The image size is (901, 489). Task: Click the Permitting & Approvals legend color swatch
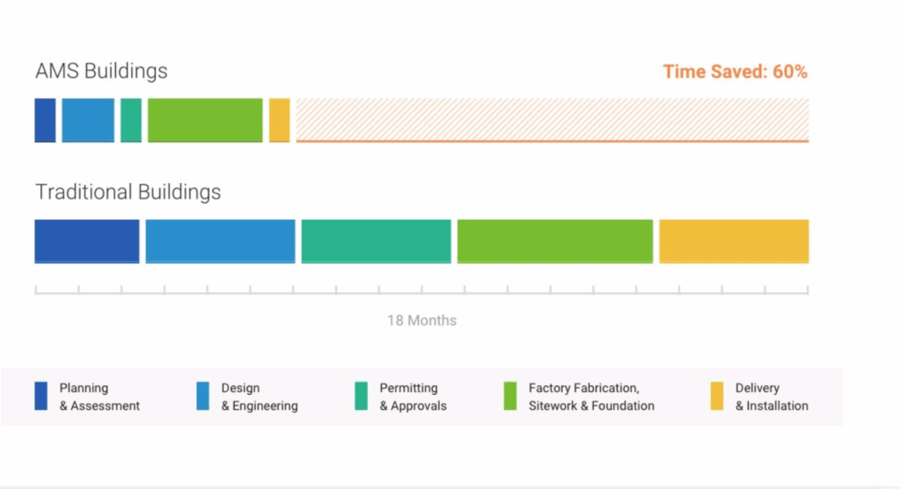tap(361, 397)
